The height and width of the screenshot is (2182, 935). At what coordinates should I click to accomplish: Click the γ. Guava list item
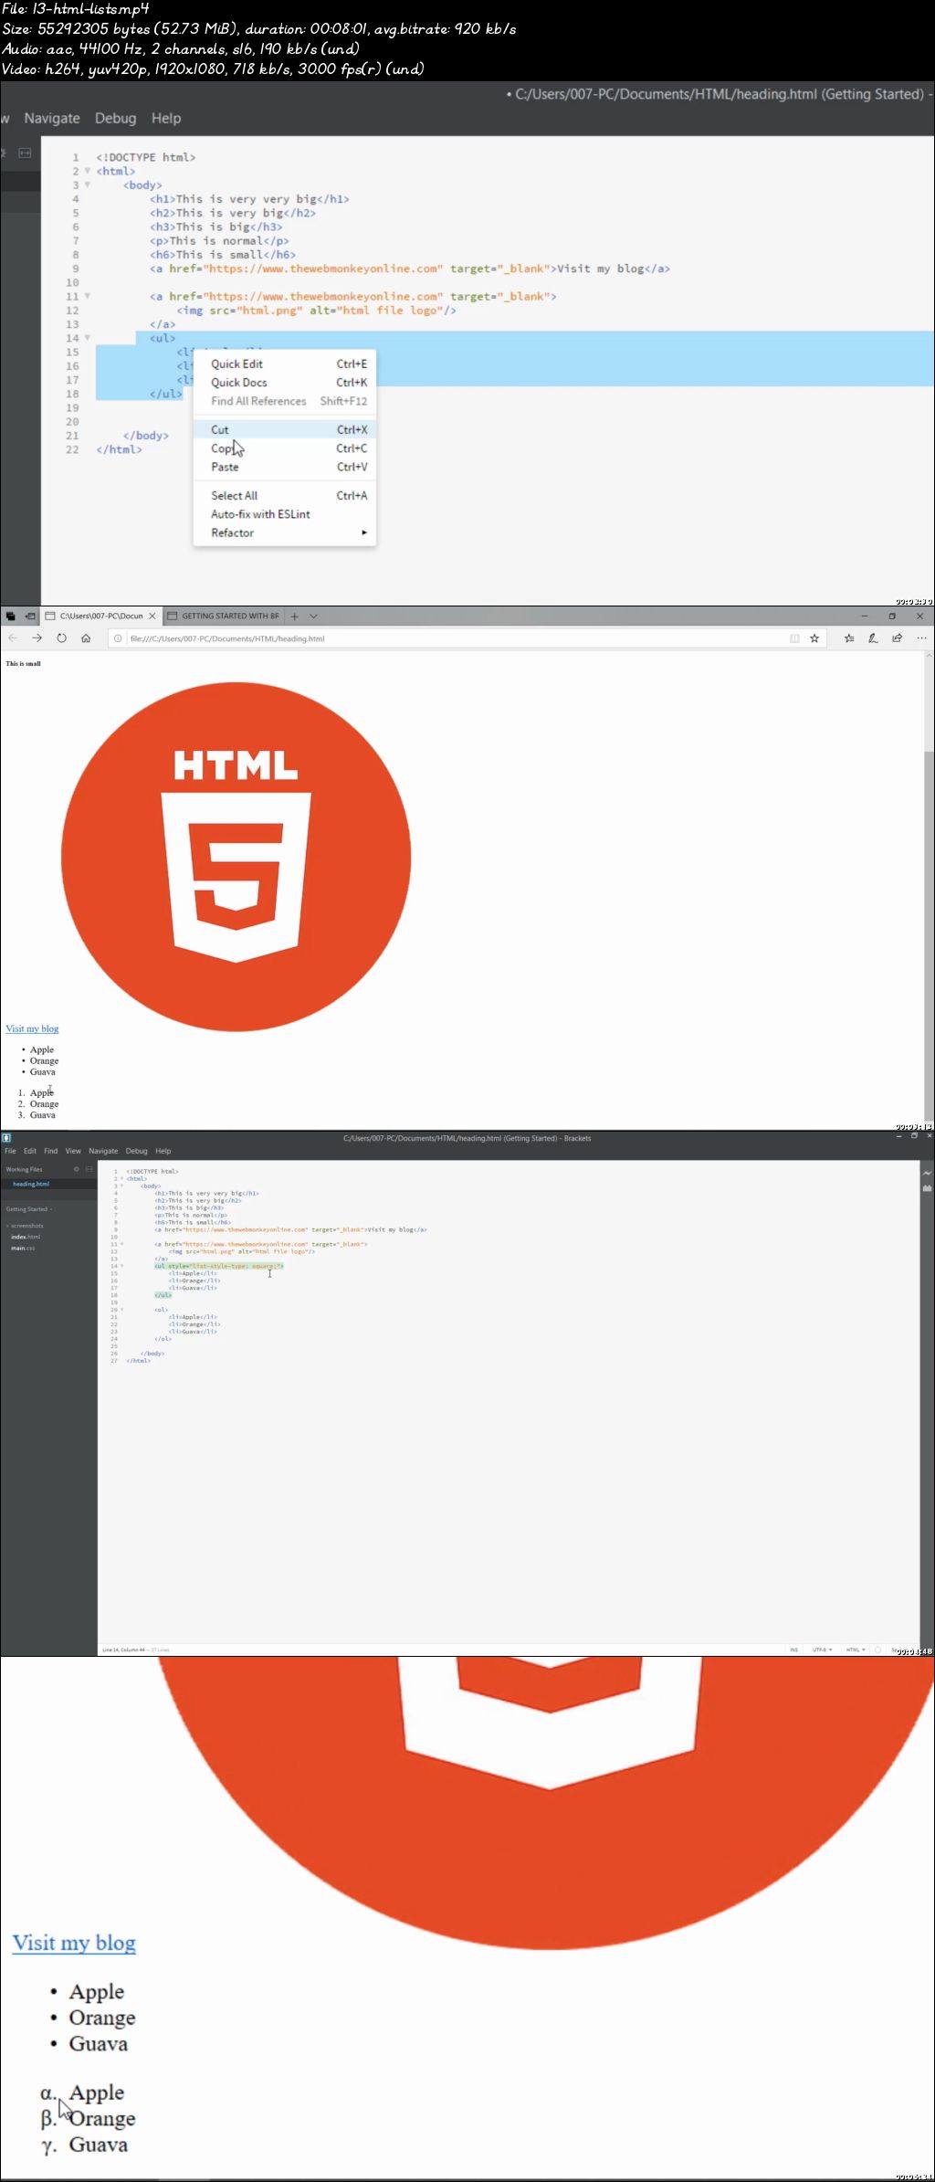(x=84, y=2145)
